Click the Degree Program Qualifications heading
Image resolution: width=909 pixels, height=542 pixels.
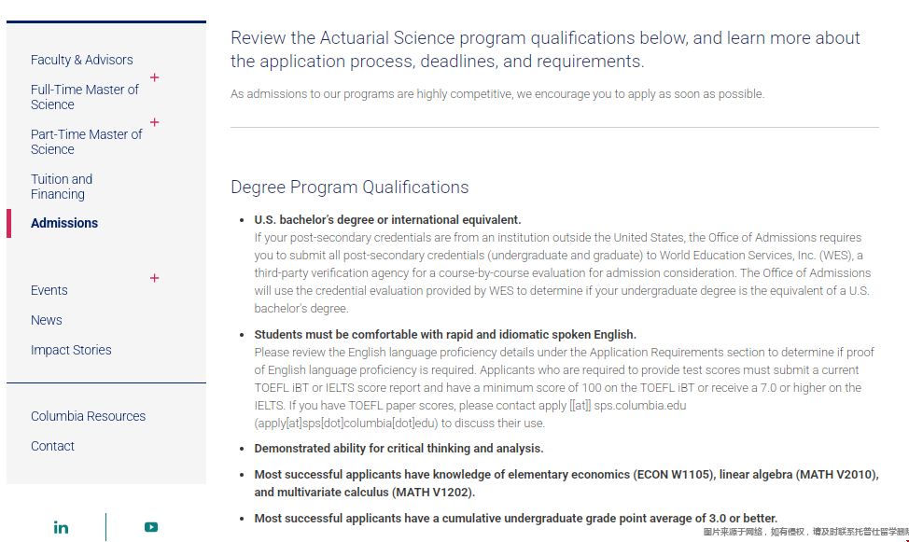pyautogui.click(x=350, y=188)
